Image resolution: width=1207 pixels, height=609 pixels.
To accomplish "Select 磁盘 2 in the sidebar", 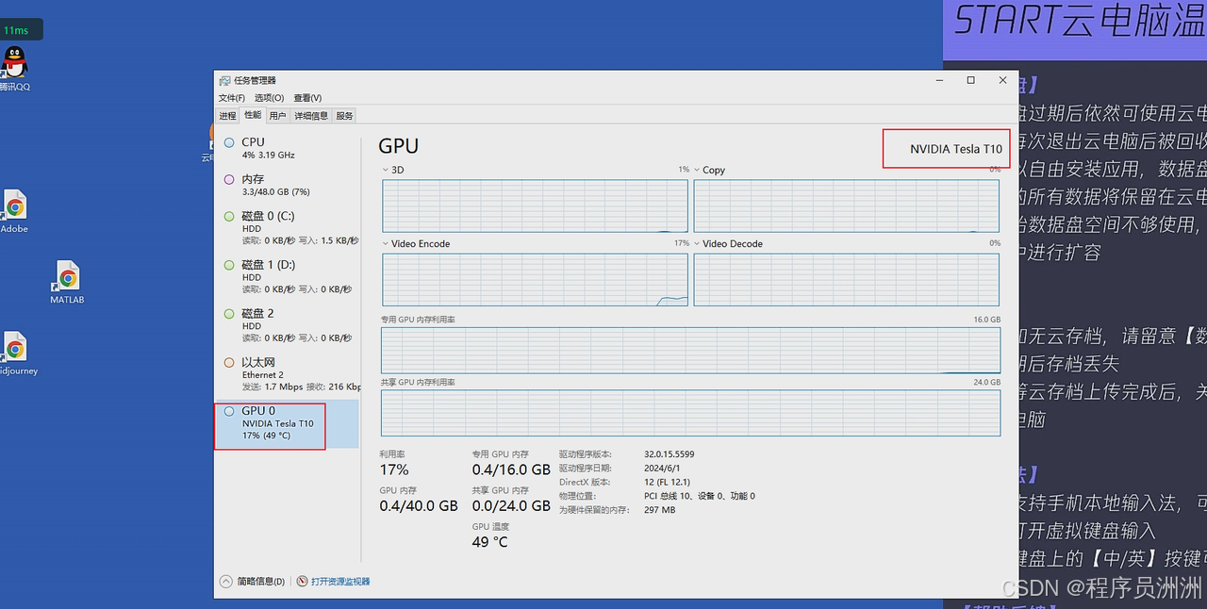I will click(288, 325).
